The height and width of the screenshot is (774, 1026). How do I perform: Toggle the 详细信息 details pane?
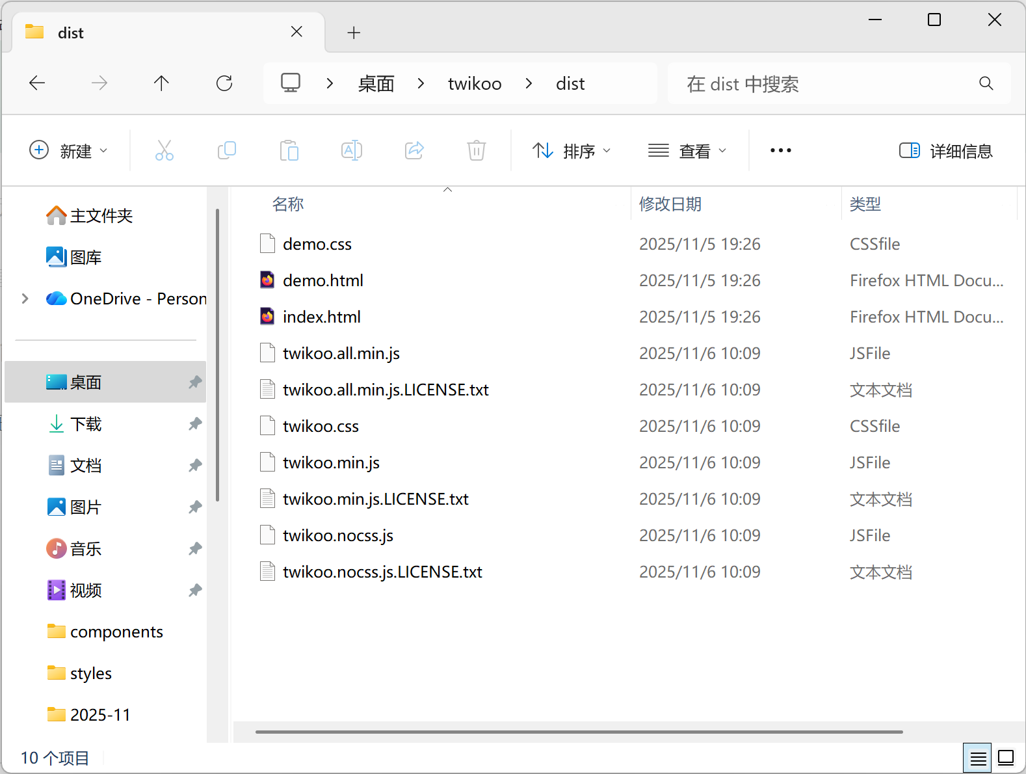click(946, 151)
